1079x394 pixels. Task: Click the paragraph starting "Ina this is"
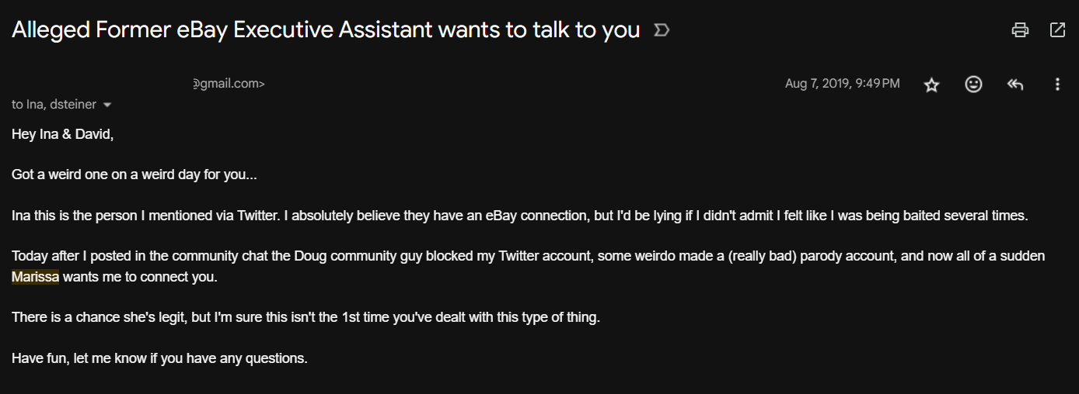[519, 216]
